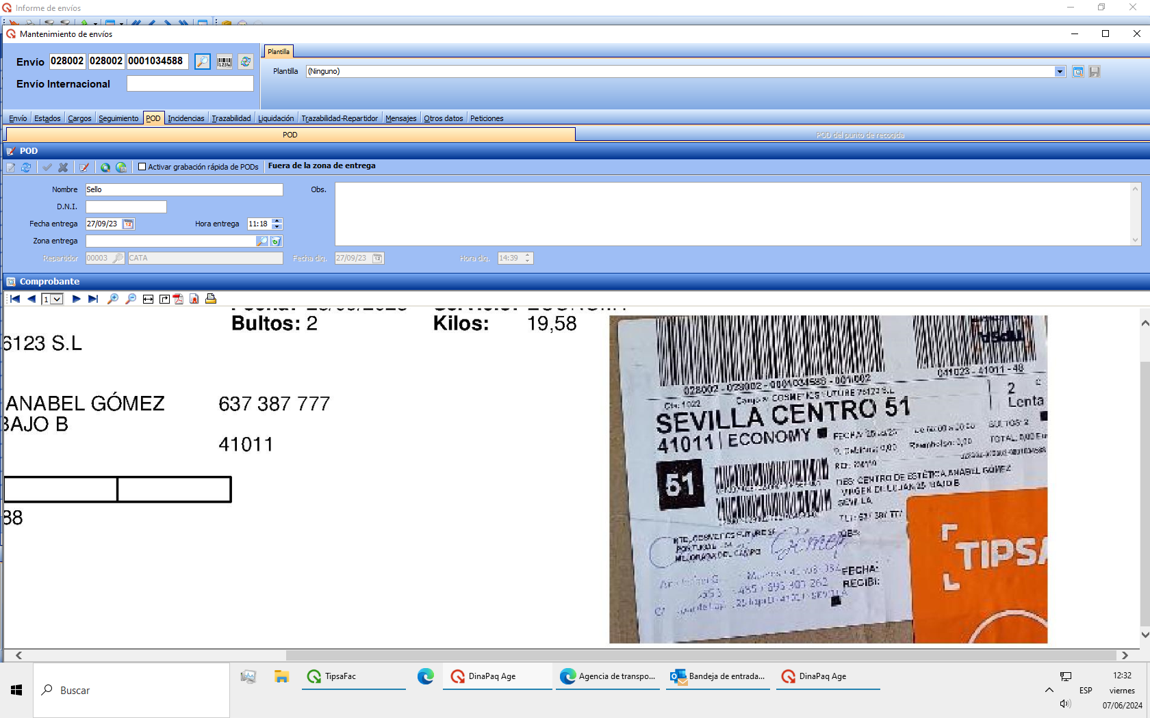
Task: Click the barcode icon beside the Envío fields
Action: (225, 62)
